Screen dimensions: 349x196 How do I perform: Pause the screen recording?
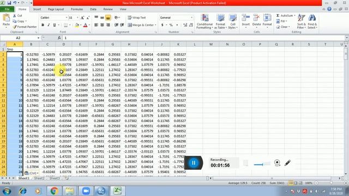tap(194, 163)
